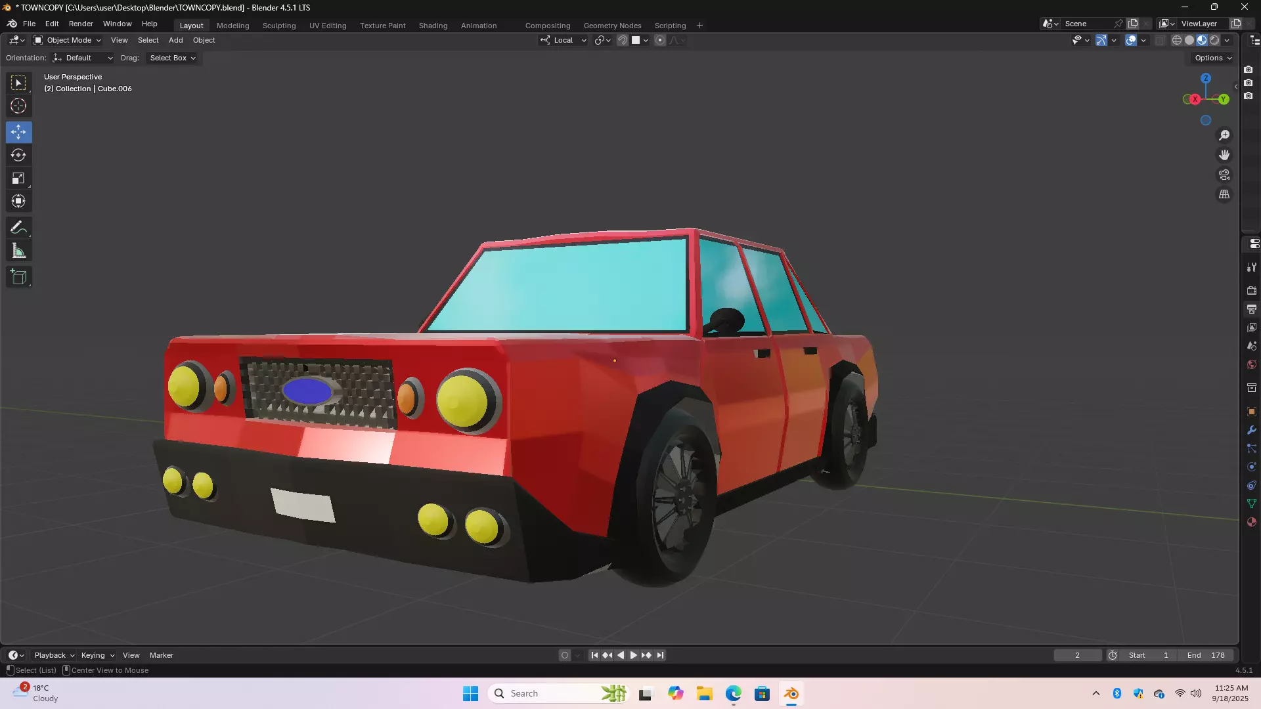
Task: Click the new scene icon
Action: coord(1133,24)
